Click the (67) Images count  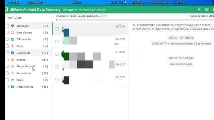tap(45, 60)
